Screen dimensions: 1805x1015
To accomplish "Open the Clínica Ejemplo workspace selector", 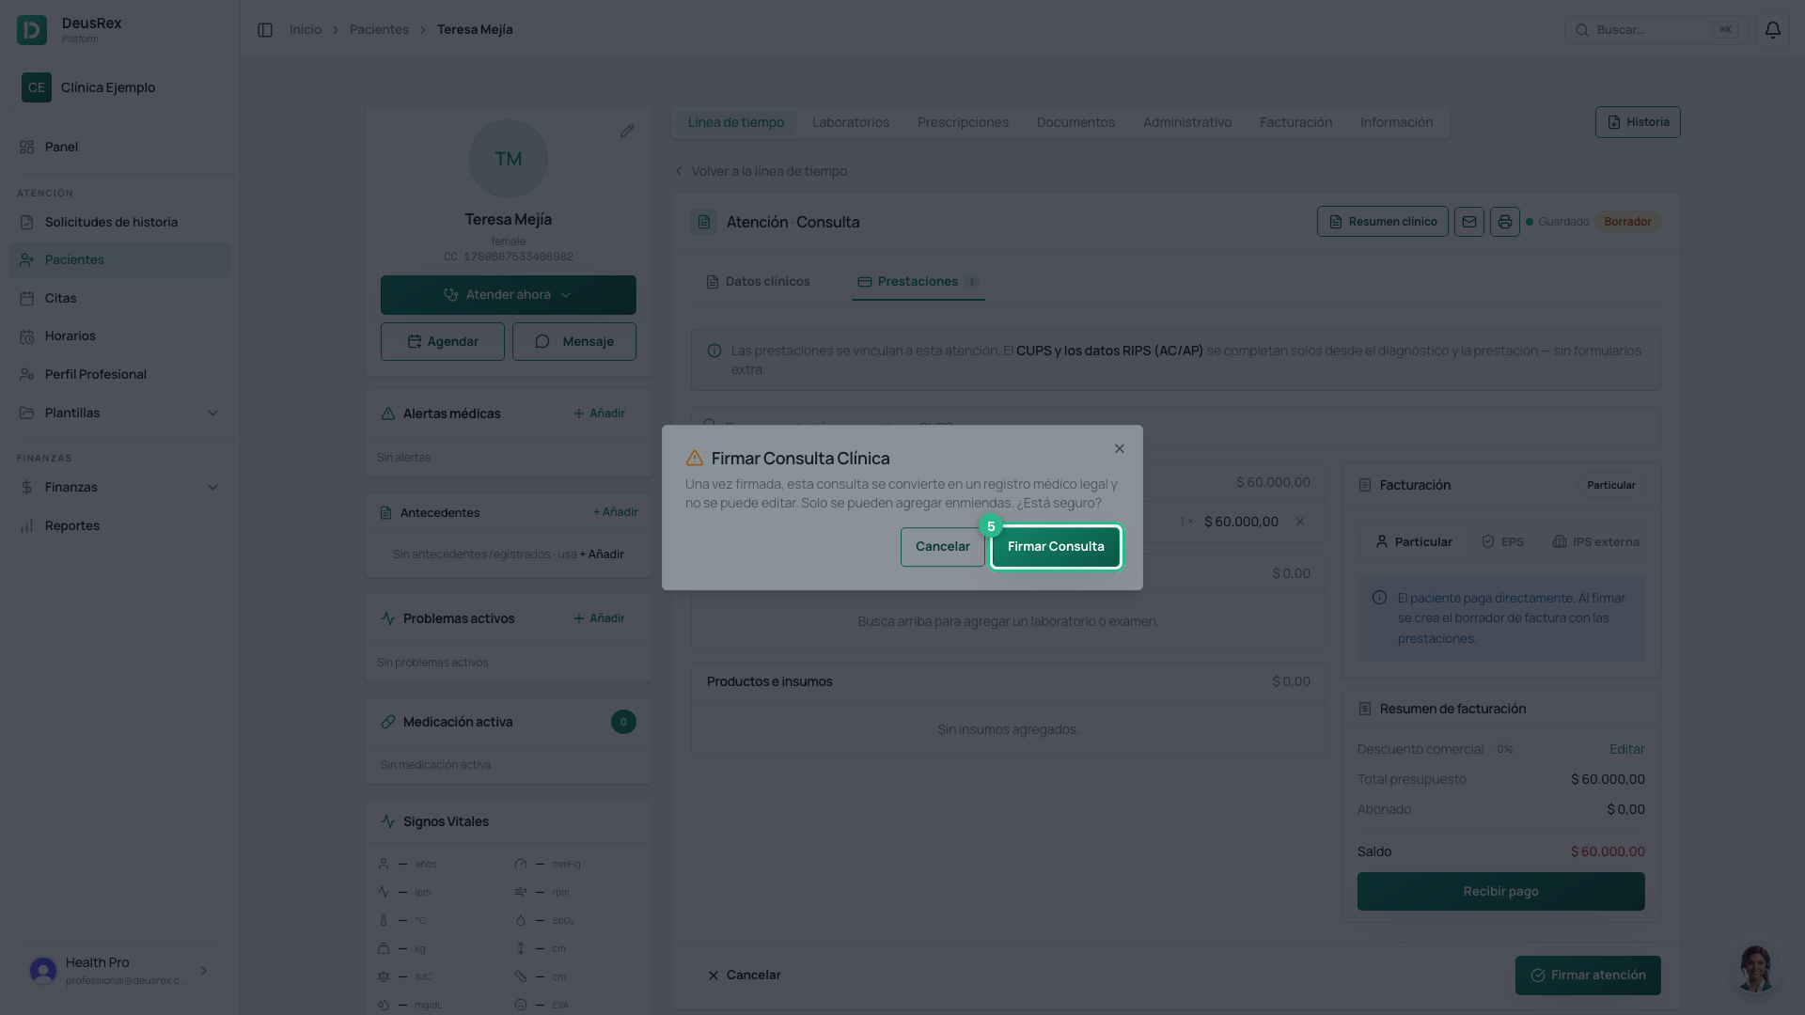I will (119, 87).
